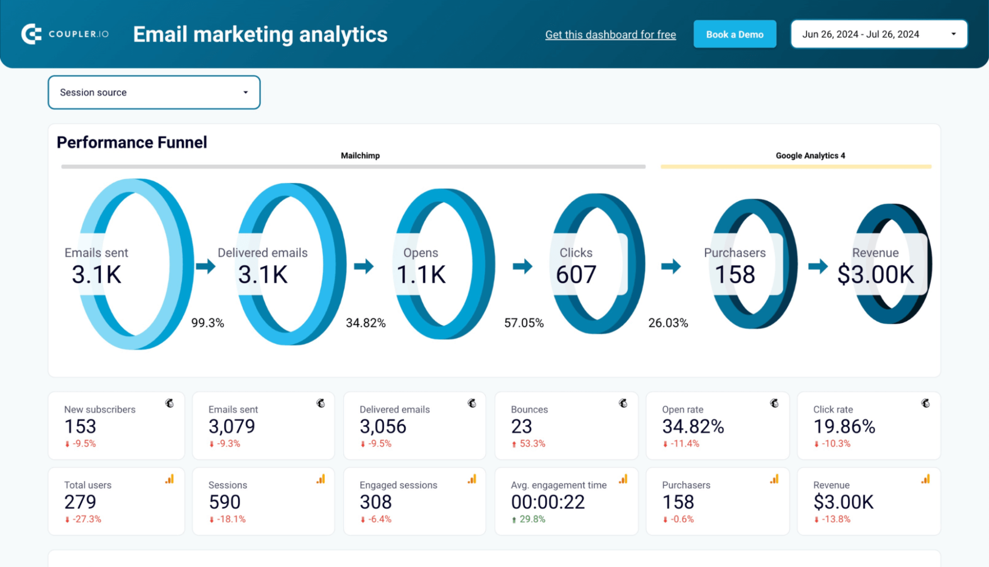
Task: Open the Get this dashboard for free link
Action: pyautogui.click(x=610, y=34)
